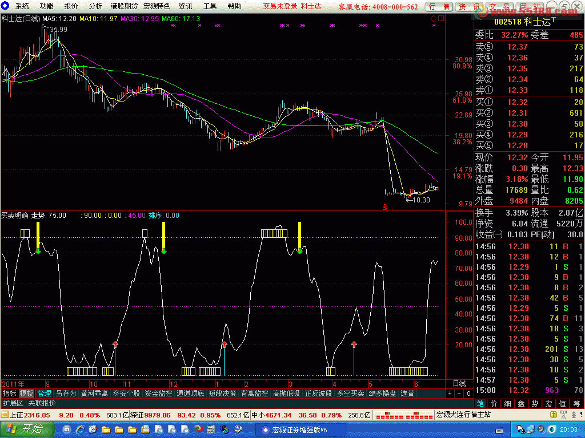
Task: Click the red up-arrow buy signal near November
Action: 115,344
